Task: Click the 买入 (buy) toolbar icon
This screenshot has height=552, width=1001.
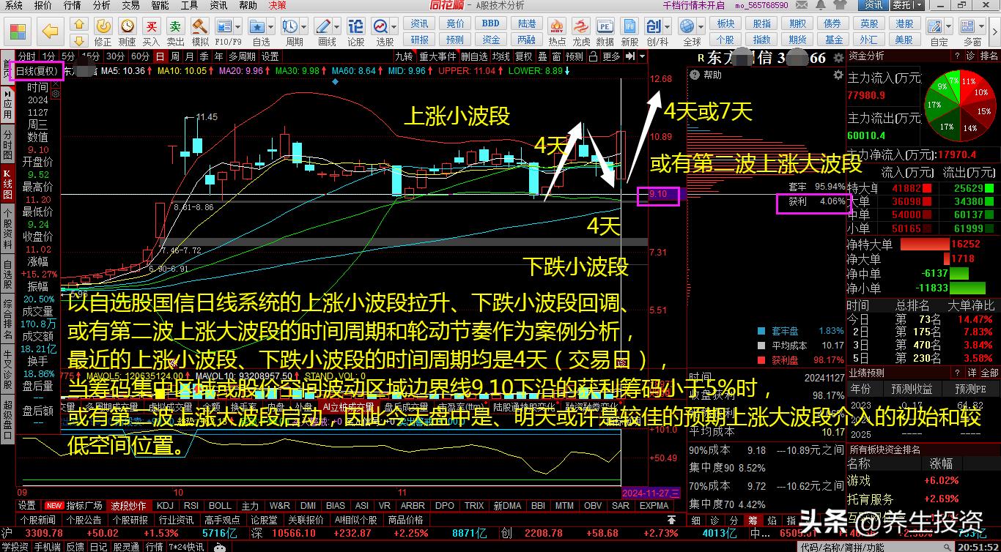Action: 151,32
